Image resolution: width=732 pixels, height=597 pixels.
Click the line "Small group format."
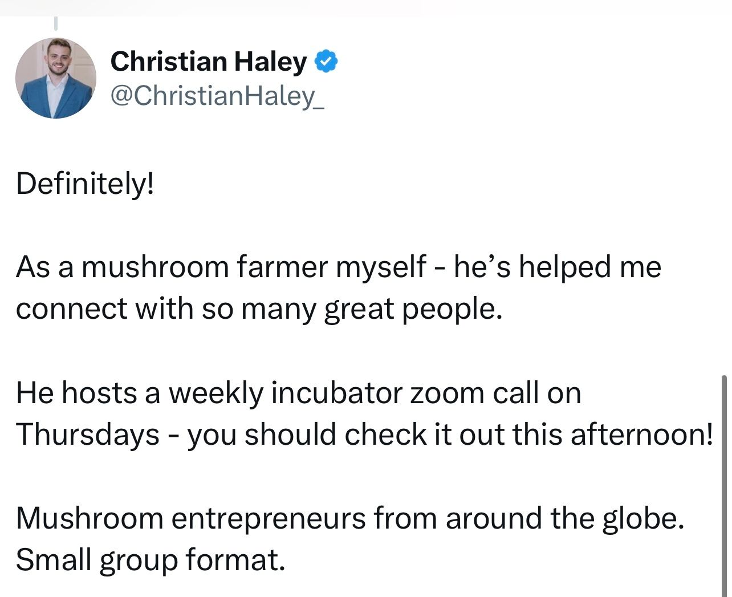pos(150,560)
